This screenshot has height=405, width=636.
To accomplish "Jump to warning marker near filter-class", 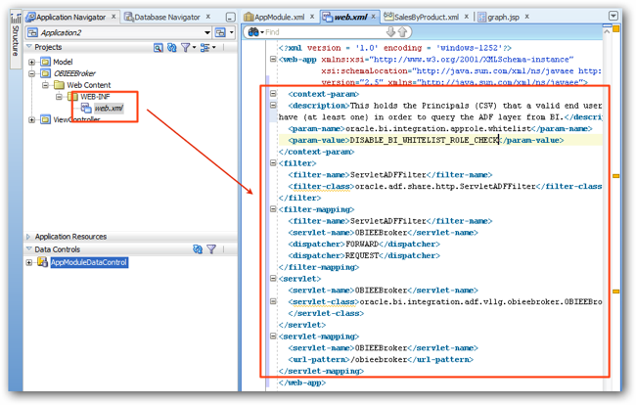I will pyautogui.click(x=615, y=176).
